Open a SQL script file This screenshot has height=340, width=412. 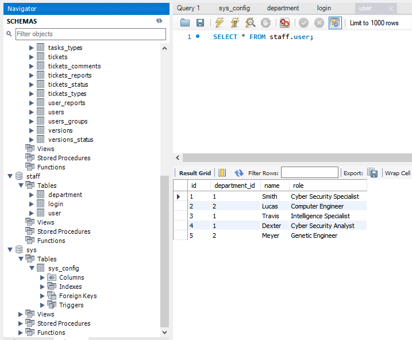point(185,23)
